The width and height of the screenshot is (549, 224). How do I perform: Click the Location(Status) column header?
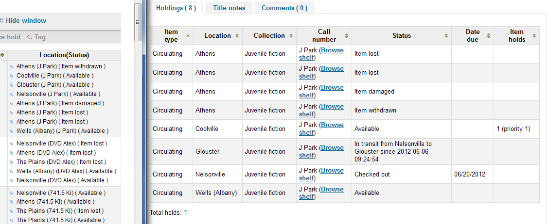64,55
